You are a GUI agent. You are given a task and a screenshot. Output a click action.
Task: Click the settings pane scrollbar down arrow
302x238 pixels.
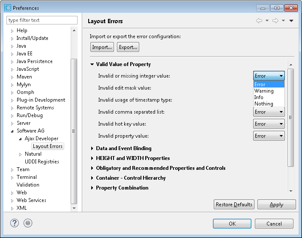pos(291,191)
